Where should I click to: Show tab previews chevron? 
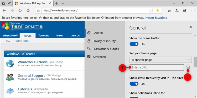pos(63,3)
